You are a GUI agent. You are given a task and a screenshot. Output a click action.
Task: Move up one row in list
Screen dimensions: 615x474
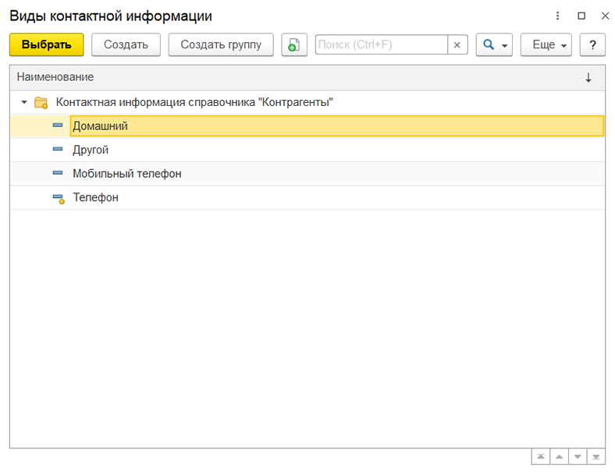[560, 457]
